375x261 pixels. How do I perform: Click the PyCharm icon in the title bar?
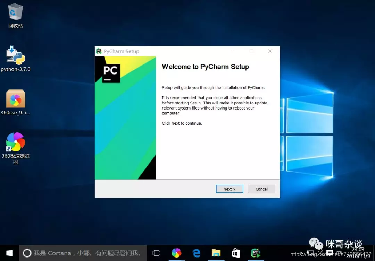tap(99, 51)
